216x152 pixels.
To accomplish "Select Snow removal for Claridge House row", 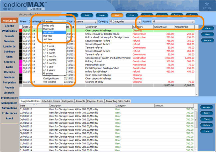I will point(107,34).
